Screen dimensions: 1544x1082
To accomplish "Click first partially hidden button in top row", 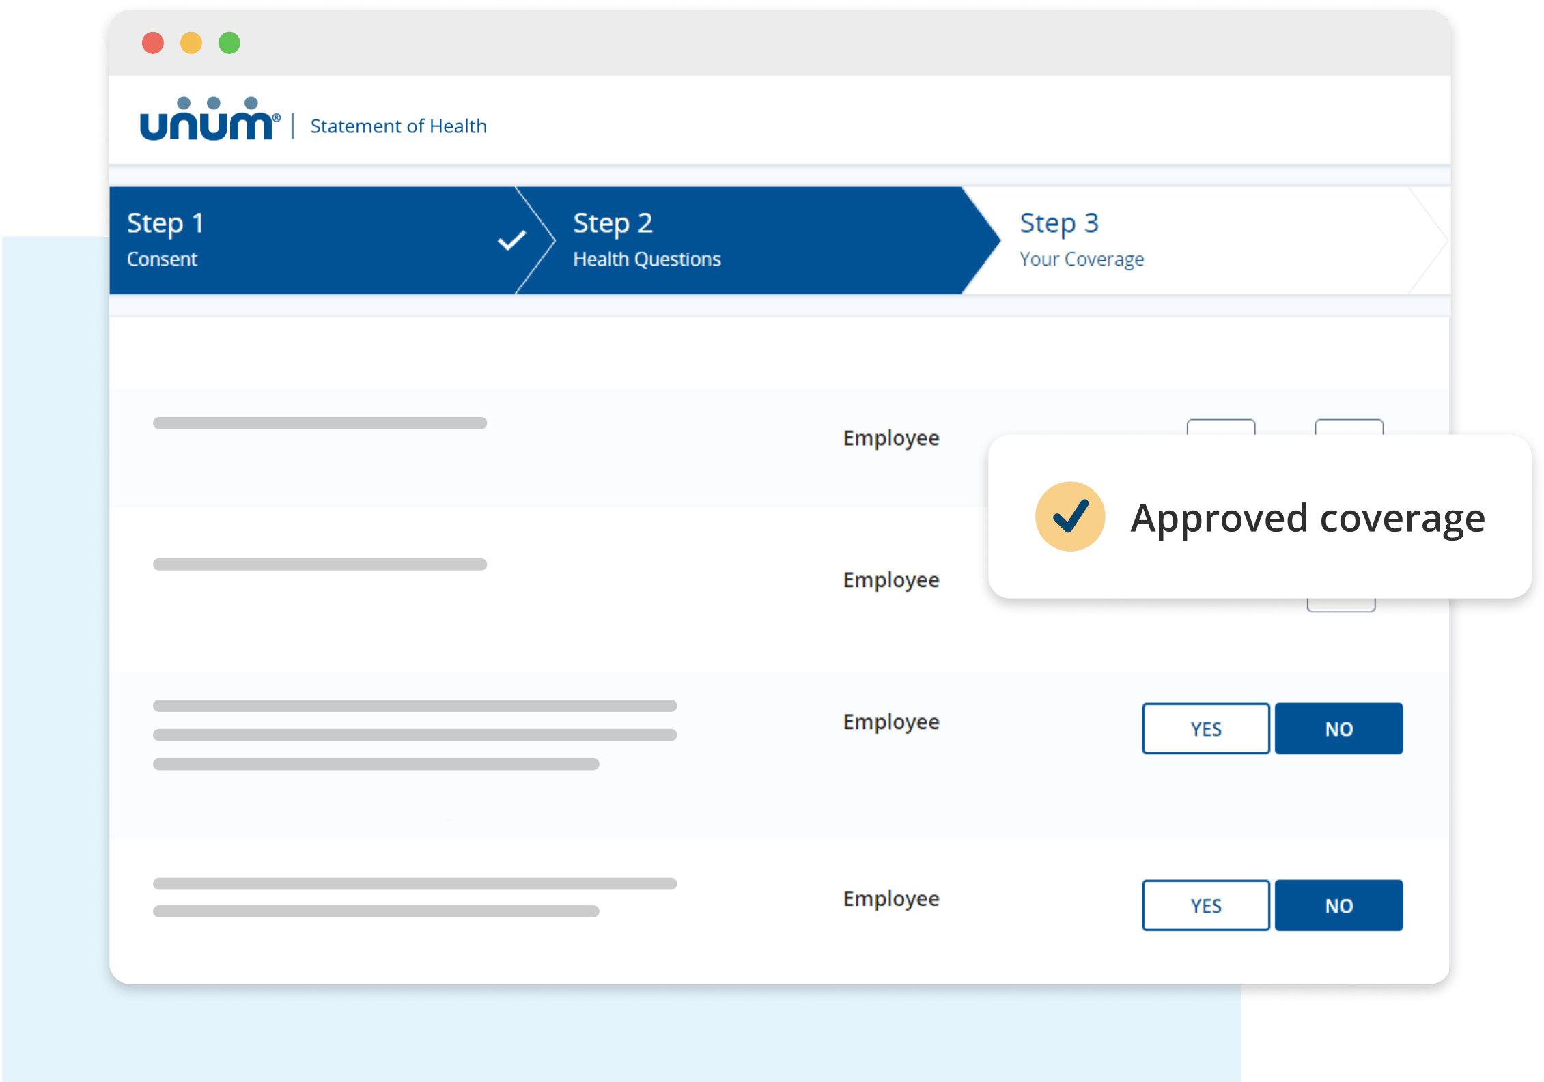I will tap(1220, 427).
